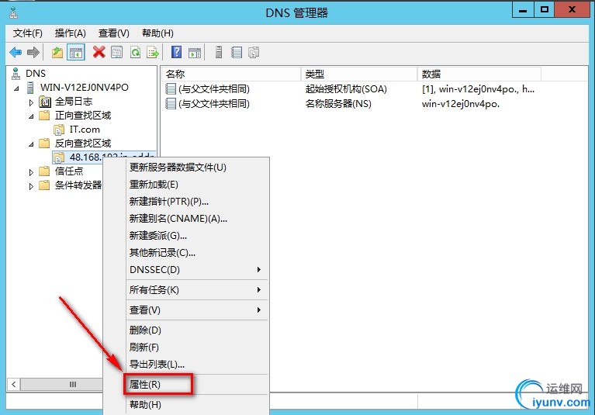Viewport: 595px width, 415px height.
Task: Click the tree pane scroll left arrow
Action: point(14,384)
